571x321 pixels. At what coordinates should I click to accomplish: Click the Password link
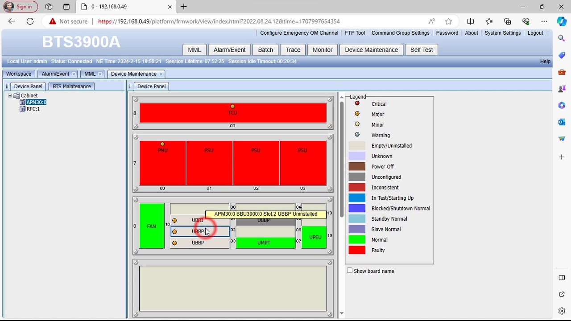tap(447, 33)
